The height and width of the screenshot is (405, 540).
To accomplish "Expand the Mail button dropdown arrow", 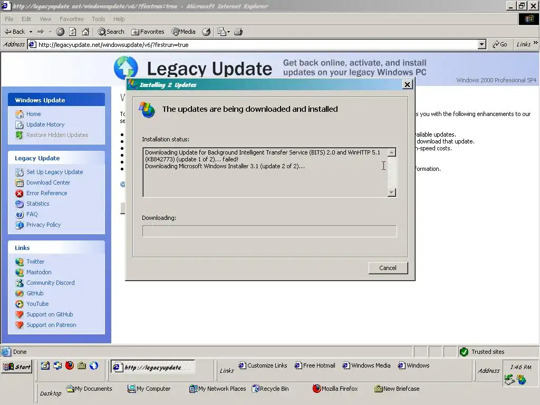I will [x=228, y=32].
